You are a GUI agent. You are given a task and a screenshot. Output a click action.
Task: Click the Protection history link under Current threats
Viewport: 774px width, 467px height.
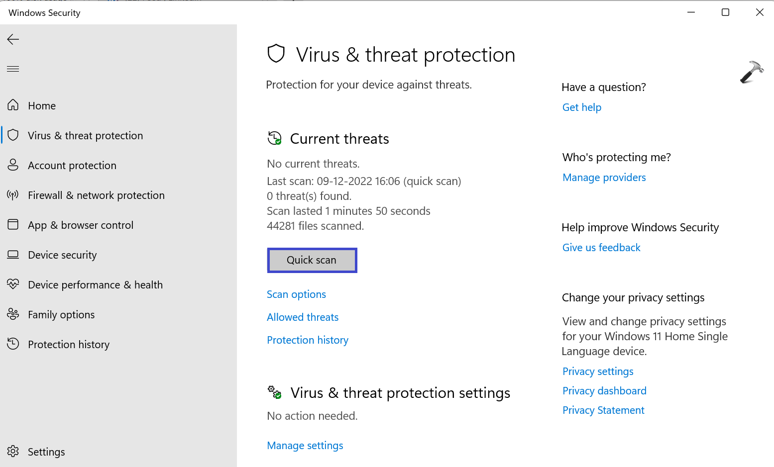point(308,340)
